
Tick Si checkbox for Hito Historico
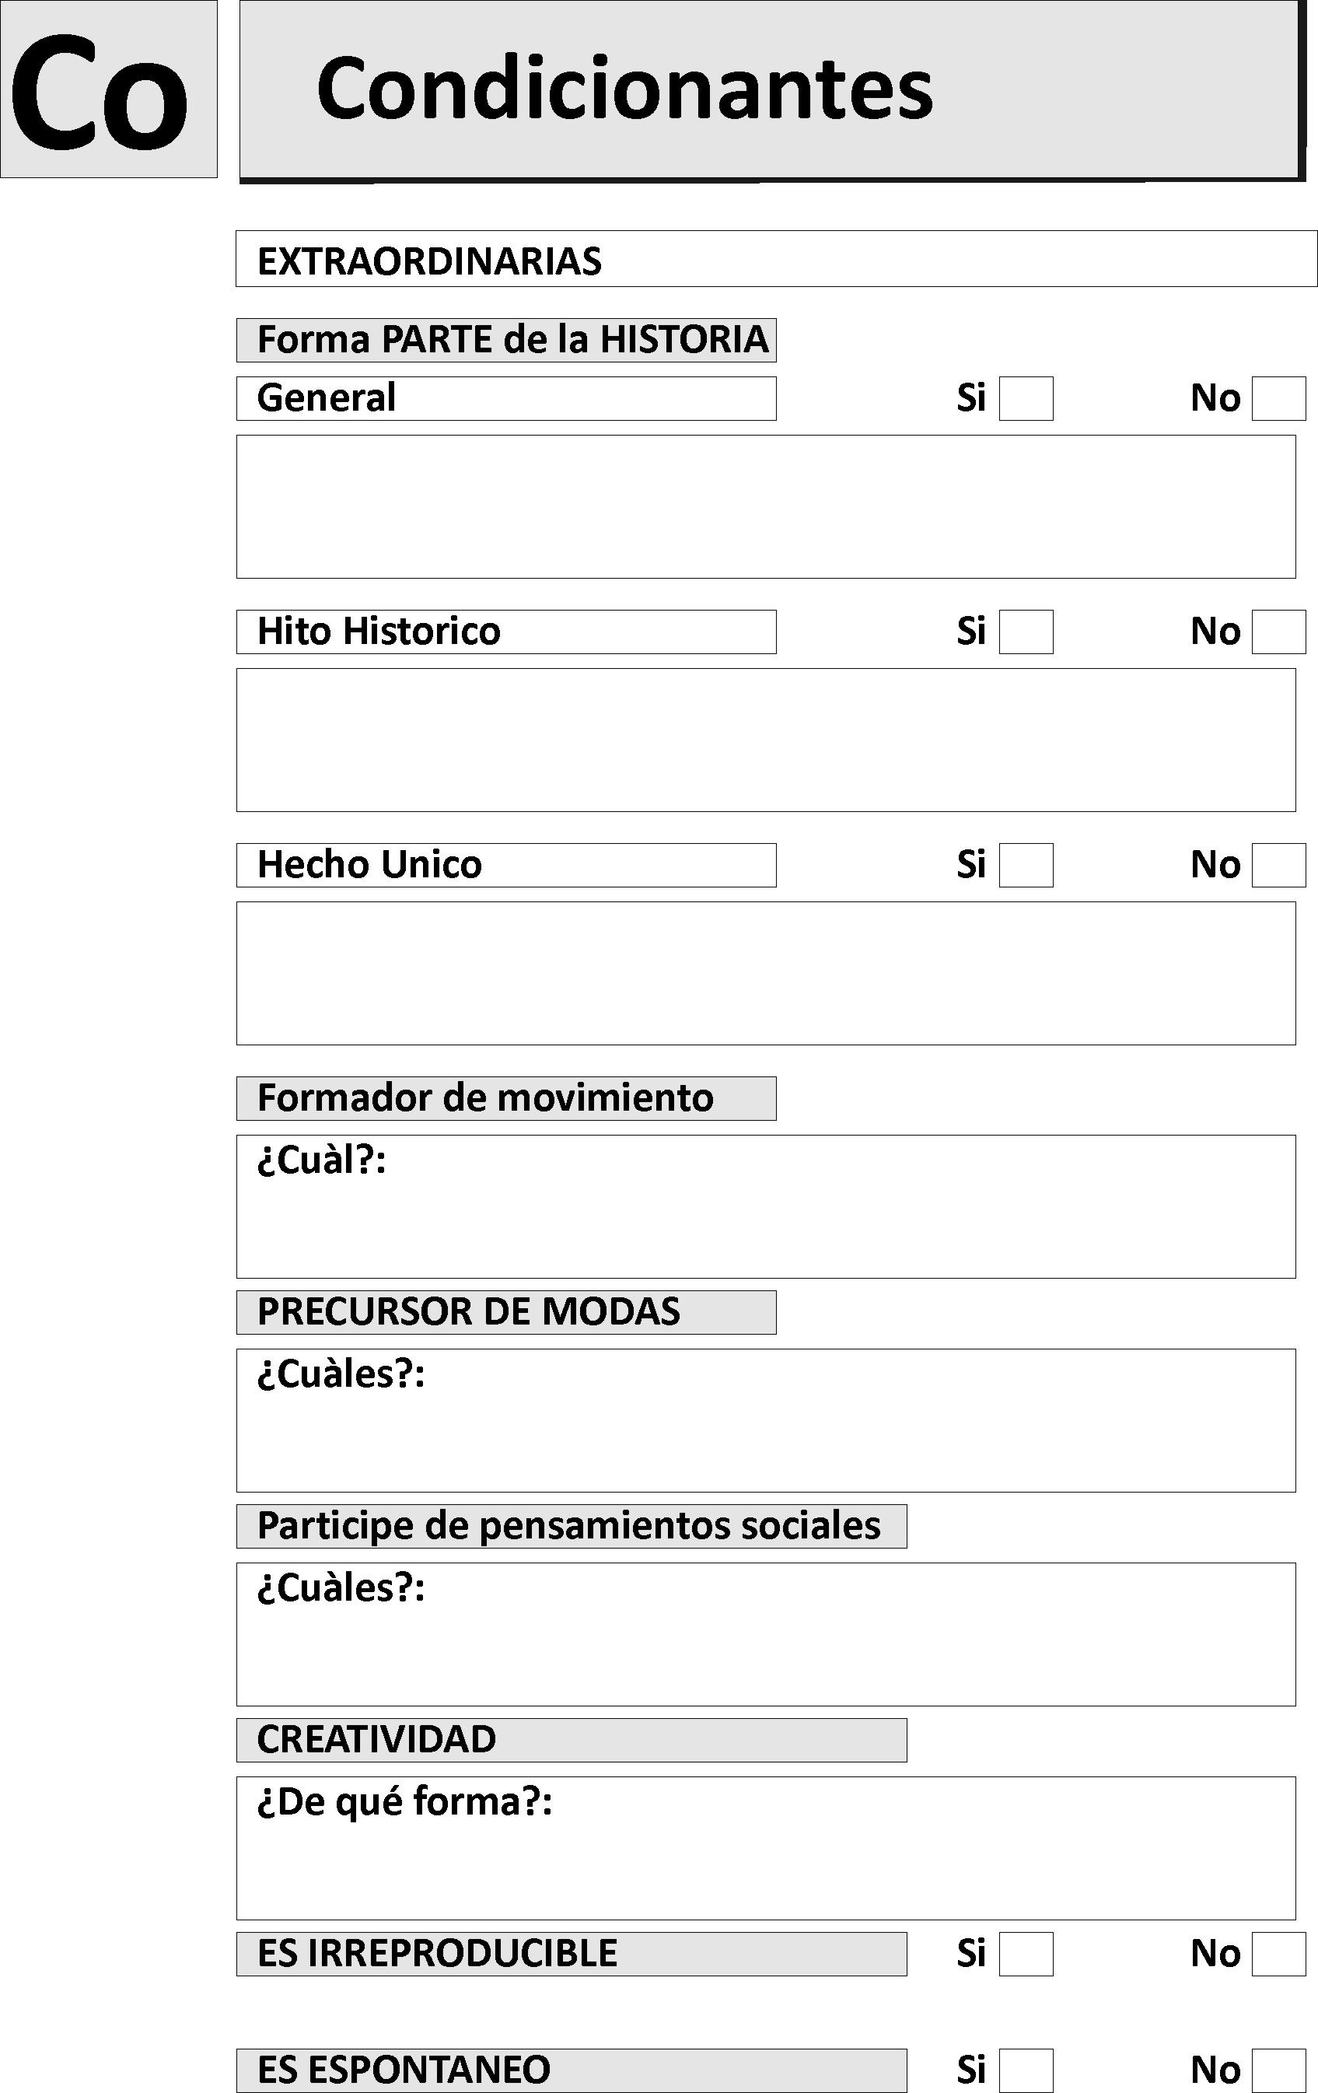(x=1026, y=632)
